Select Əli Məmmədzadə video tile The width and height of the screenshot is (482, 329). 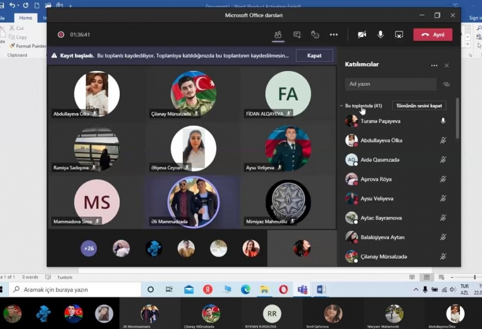click(193, 202)
